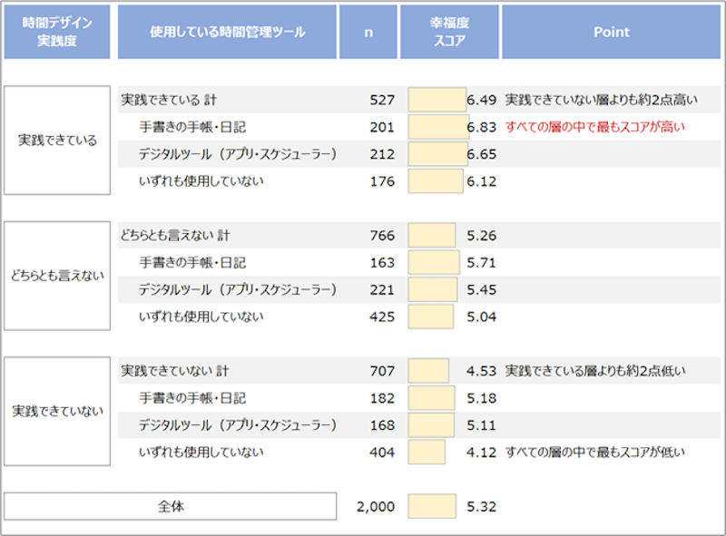Click the score value 6.12
This screenshot has width=726, height=536.
point(482,181)
